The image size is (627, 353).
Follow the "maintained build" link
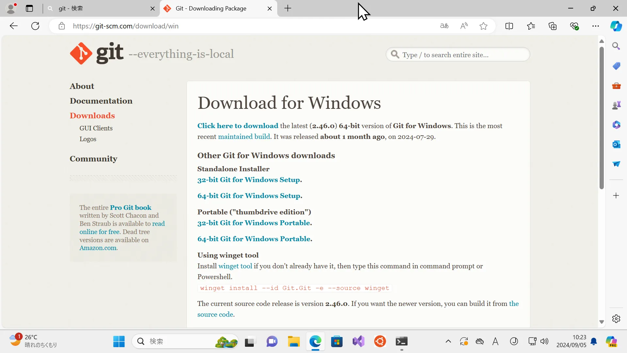(x=244, y=137)
